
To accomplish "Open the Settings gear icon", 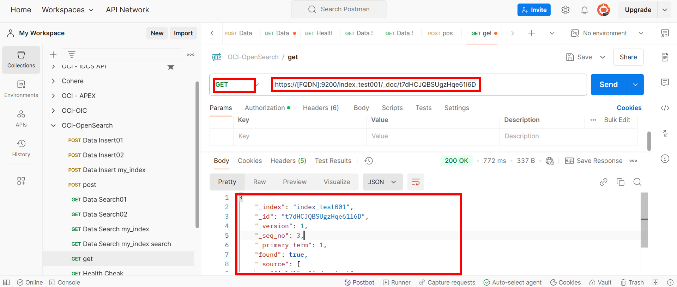I will (x=565, y=10).
